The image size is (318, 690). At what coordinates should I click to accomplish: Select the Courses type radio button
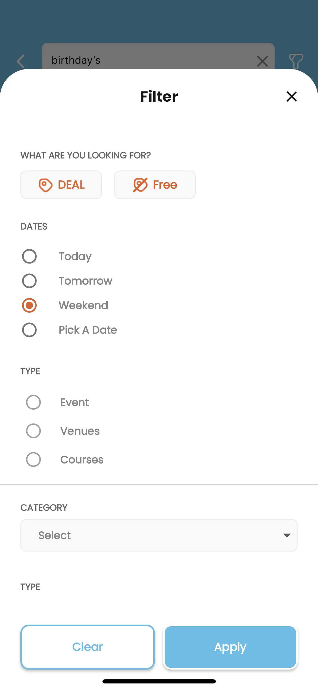tap(33, 459)
